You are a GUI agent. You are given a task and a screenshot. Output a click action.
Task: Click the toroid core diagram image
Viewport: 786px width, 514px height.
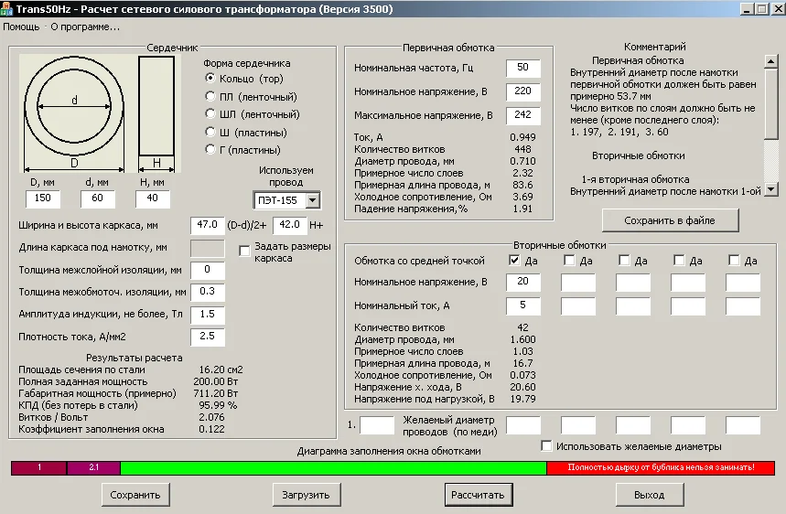click(x=75, y=113)
